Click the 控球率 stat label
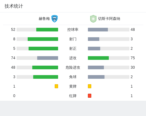 click(73, 30)
